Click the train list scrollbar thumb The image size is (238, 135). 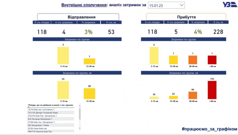[80, 114]
